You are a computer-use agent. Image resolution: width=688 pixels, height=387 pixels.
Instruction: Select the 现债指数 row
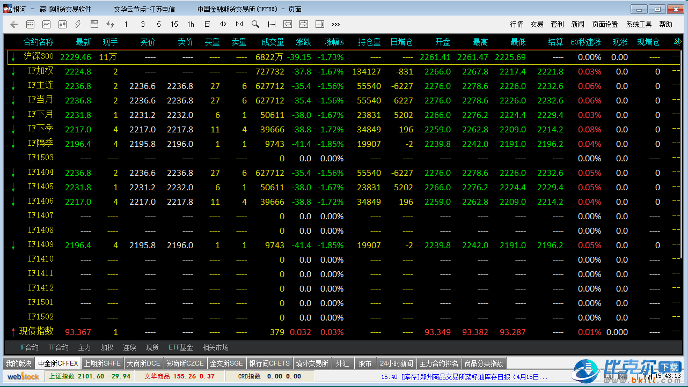[x=343, y=332]
